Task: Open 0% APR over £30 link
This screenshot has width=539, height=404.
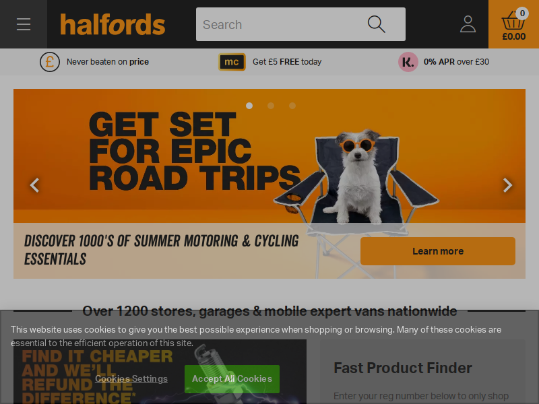Action: click(456, 62)
